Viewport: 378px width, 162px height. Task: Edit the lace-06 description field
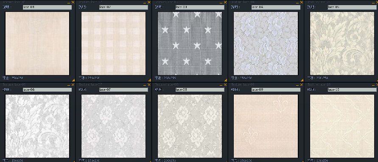point(47,89)
